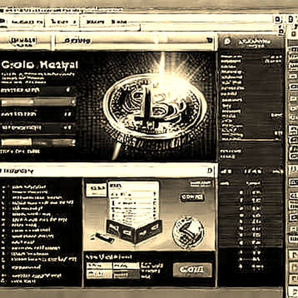Click the round icon in the right panel header
The height and width of the screenshot is (298, 298).
tap(227, 41)
